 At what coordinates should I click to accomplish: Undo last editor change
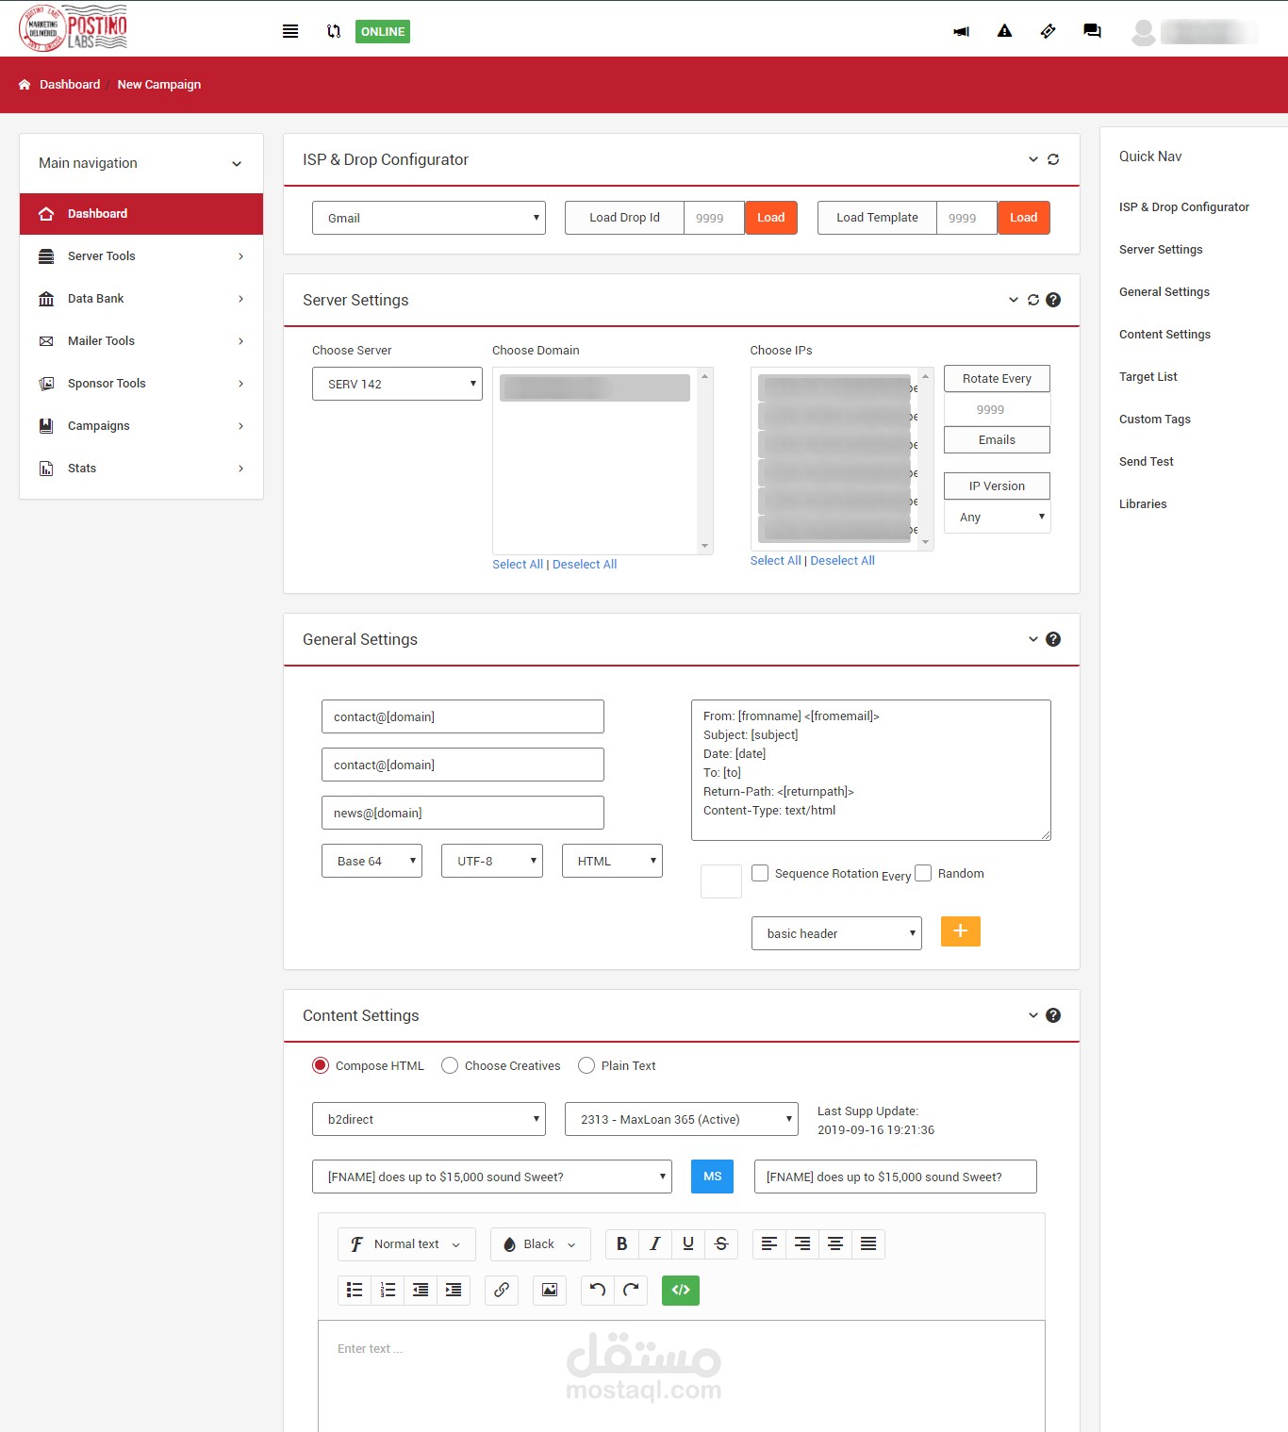point(598,1290)
